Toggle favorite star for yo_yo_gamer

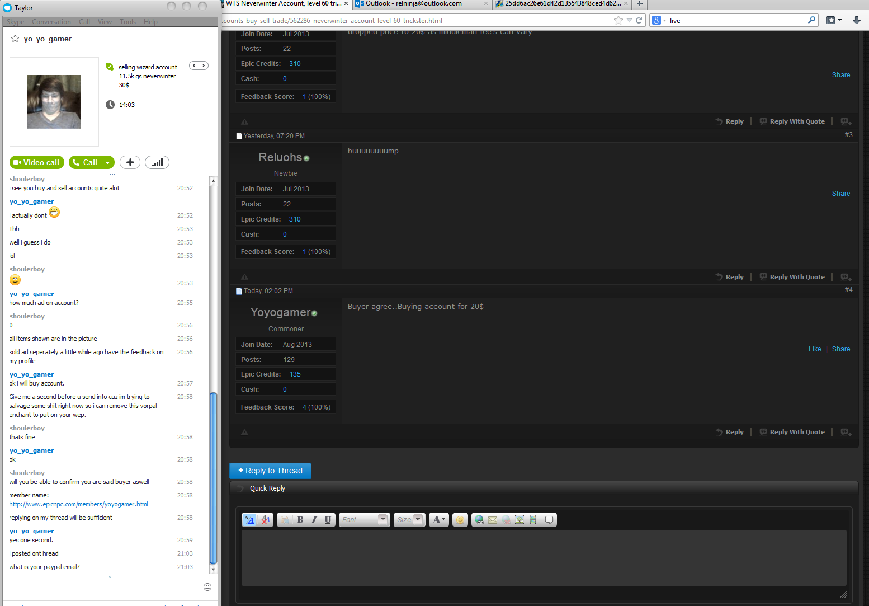pos(15,39)
